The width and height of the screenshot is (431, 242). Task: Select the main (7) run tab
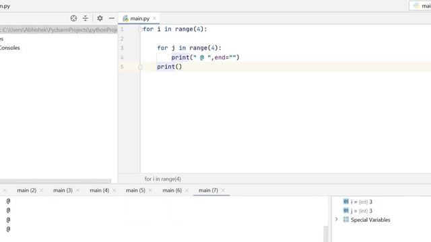pyautogui.click(x=208, y=190)
